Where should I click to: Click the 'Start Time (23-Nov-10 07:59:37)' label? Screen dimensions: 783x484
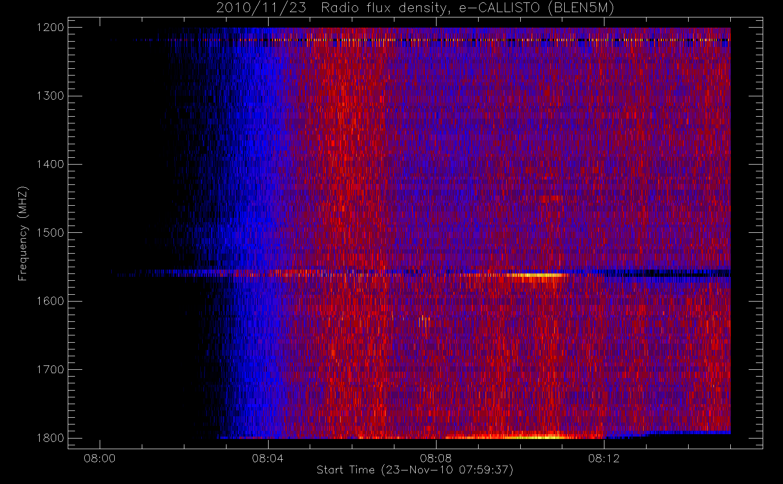click(x=415, y=470)
